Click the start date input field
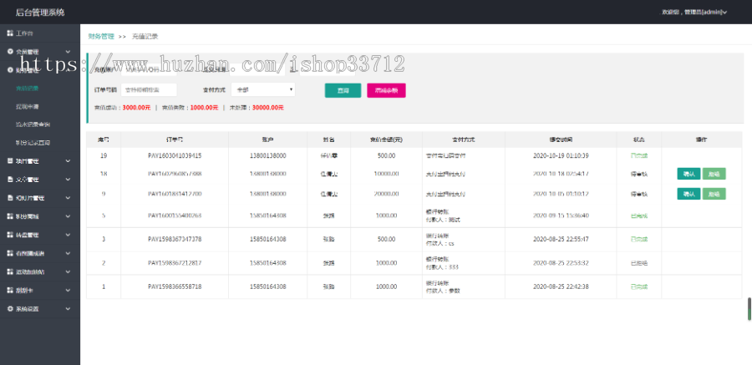 pyautogui.click(x=257, y=70)
